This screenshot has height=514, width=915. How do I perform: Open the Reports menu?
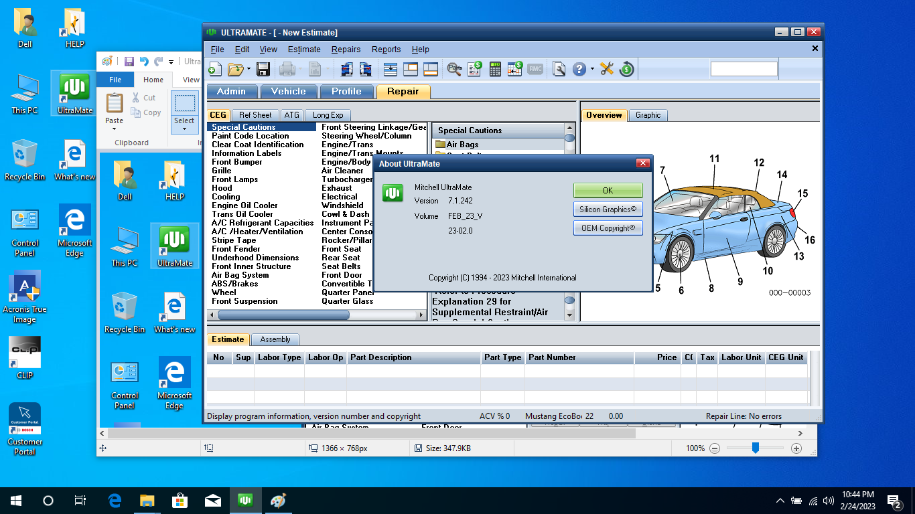(x=386, y=49)
